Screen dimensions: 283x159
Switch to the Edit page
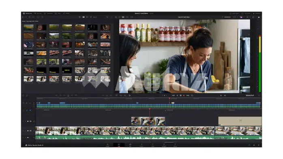130,145
